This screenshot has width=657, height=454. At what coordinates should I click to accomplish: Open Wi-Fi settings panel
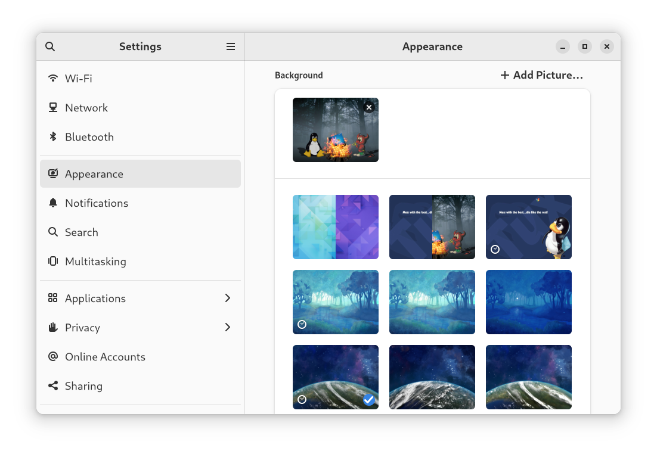(x=140, y=78)
